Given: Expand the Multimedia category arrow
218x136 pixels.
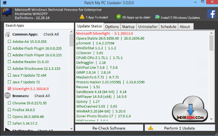Looking at the screenshot, I should click(x=8, y=130).
